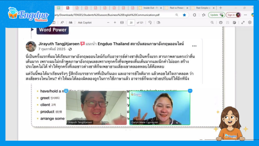The width and height of the screenshot is (259, 146).
Task: Toggle the blue favorites star
Action: [184, 15]
